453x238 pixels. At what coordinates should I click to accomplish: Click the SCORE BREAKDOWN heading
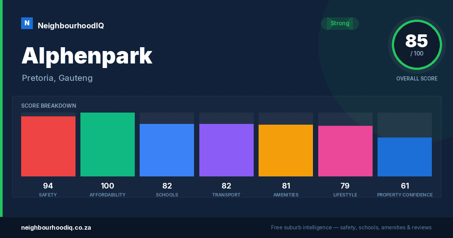[49, 106]
